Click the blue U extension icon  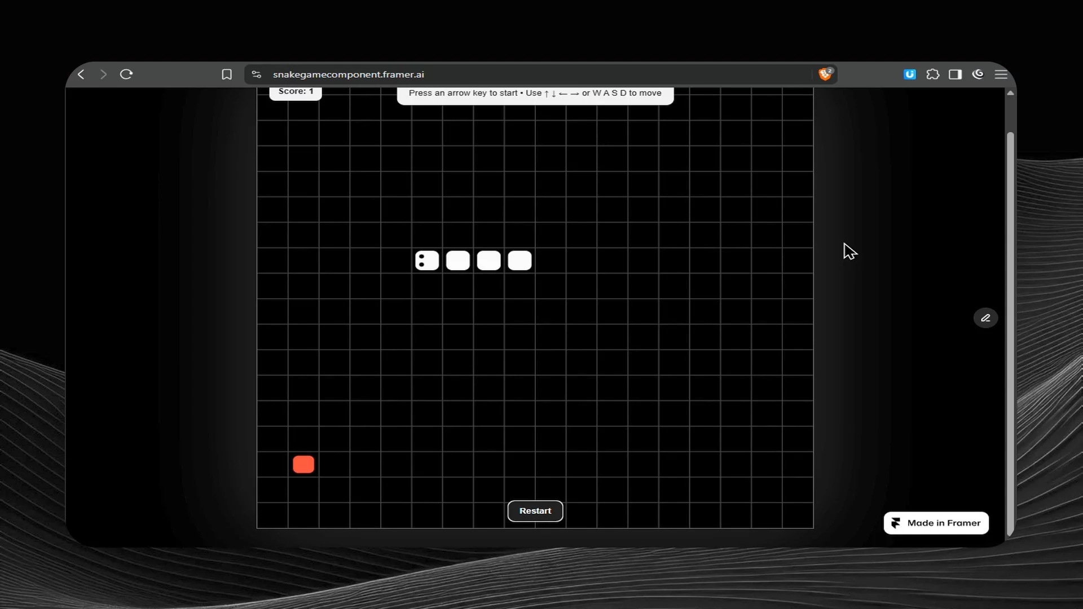point(910,74)
